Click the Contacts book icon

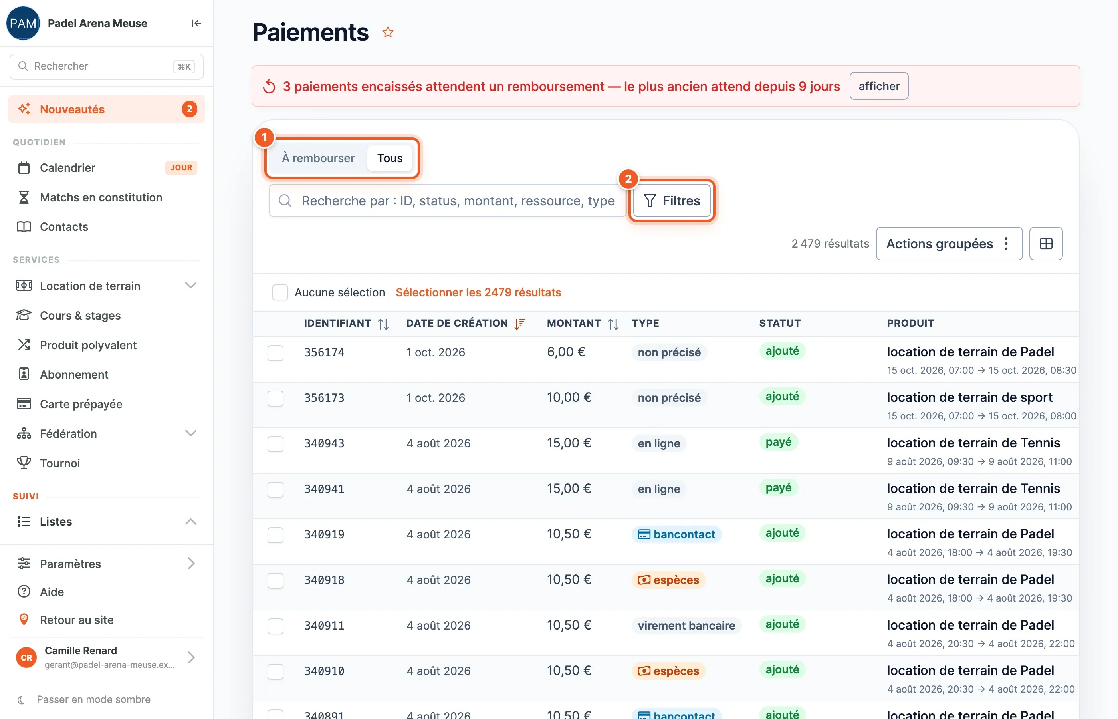pos(24,227)
